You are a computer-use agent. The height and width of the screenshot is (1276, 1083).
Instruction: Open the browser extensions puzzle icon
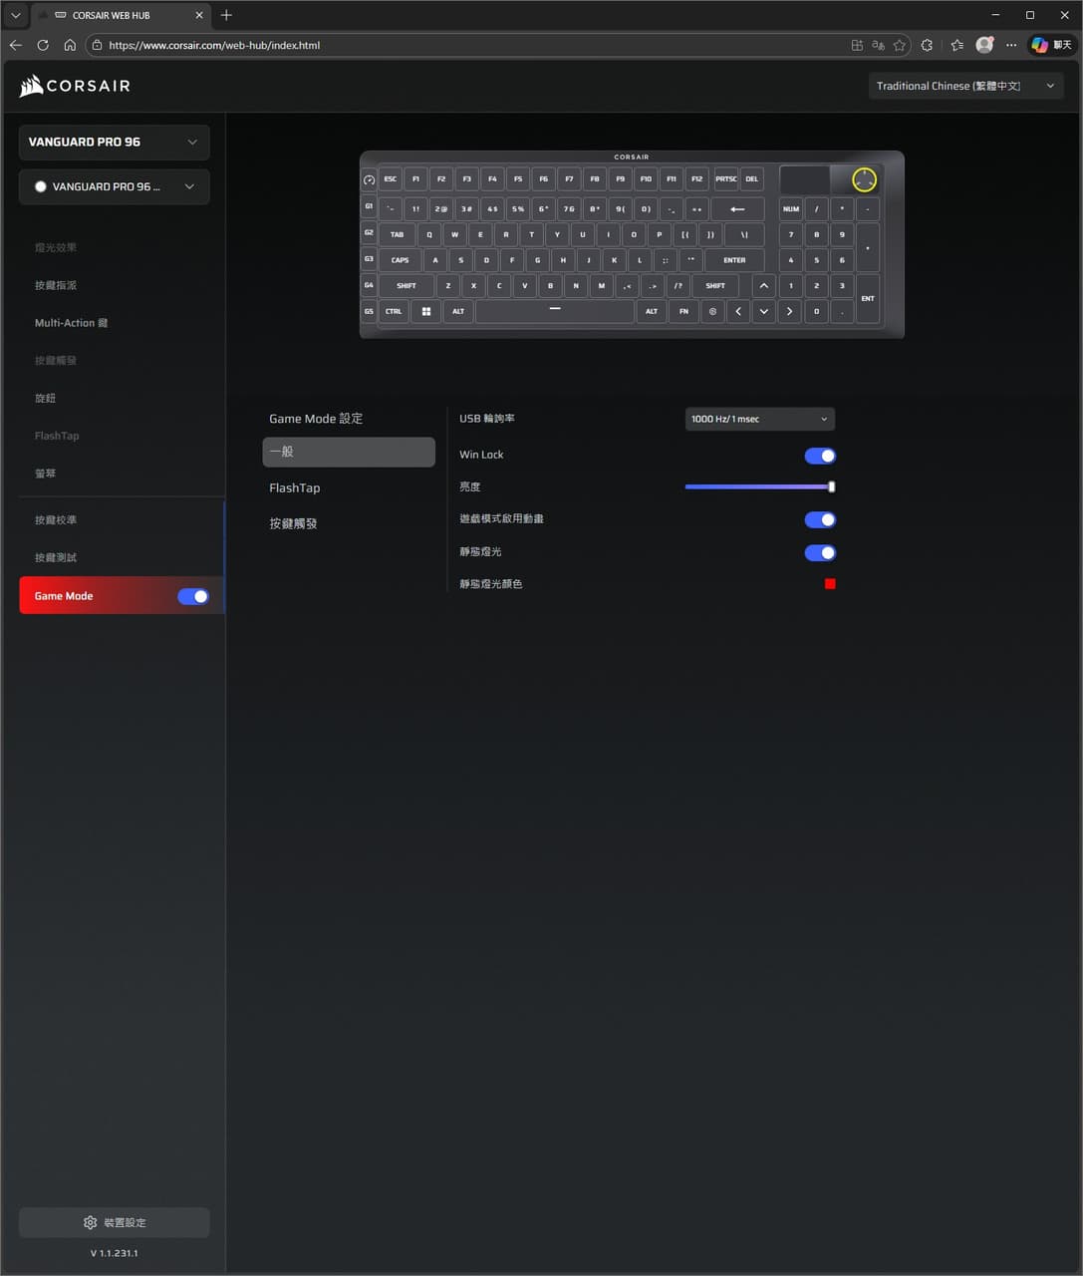pyautogui.click(x=927, y=45)
